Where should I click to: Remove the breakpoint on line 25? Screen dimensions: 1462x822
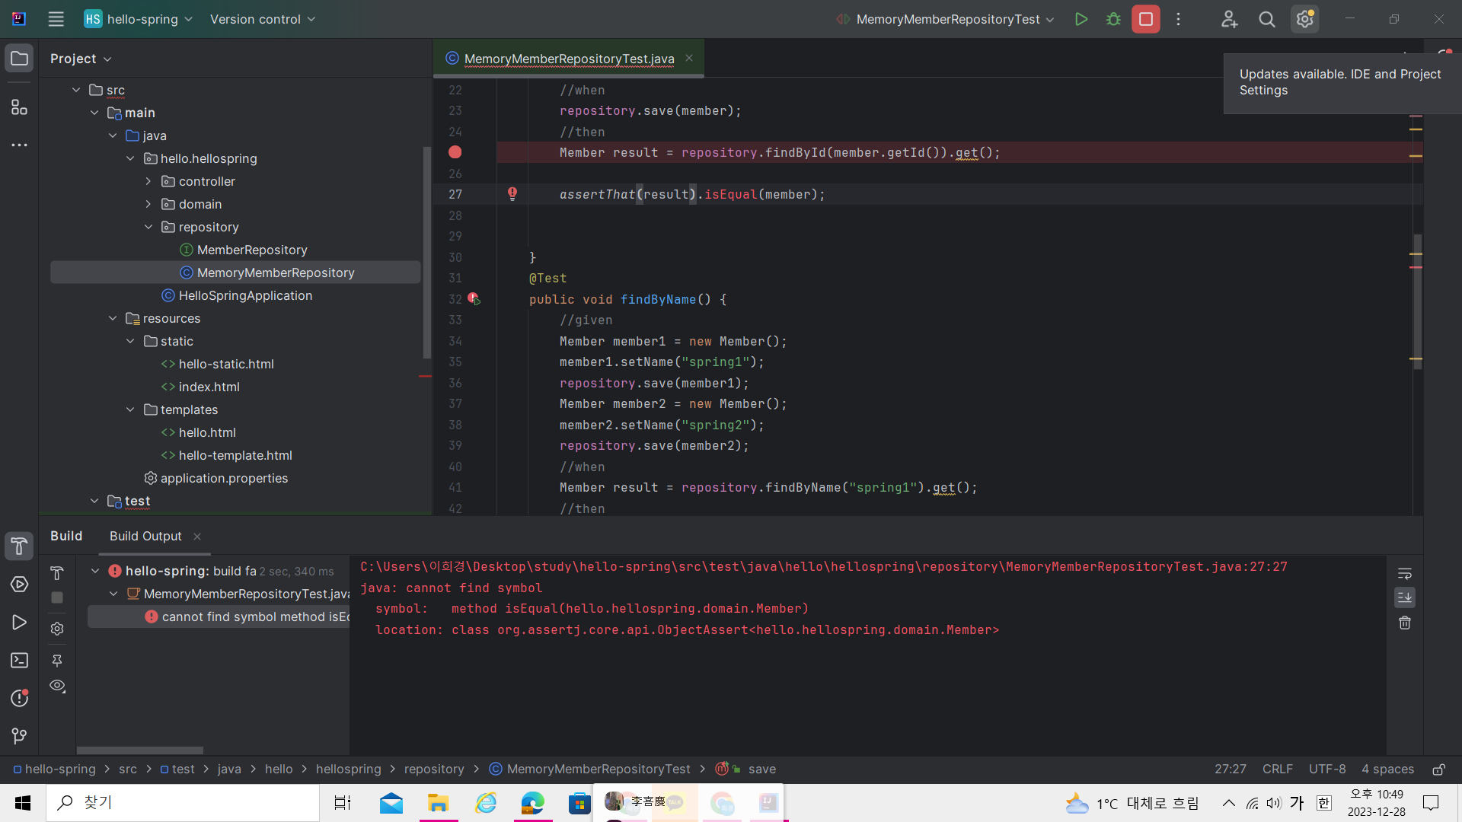click(455, 152)
